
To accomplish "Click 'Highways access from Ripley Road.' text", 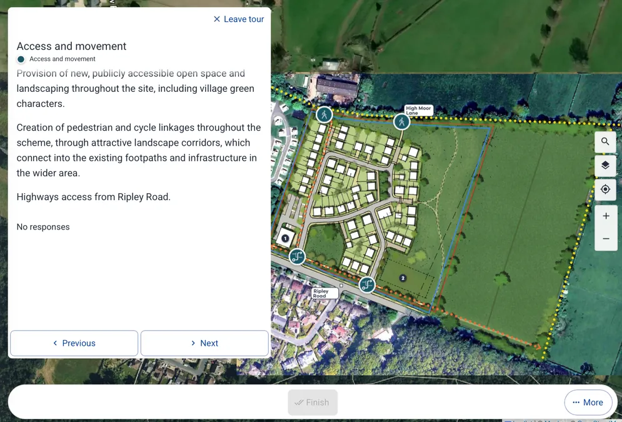I will tap(94, 197).
